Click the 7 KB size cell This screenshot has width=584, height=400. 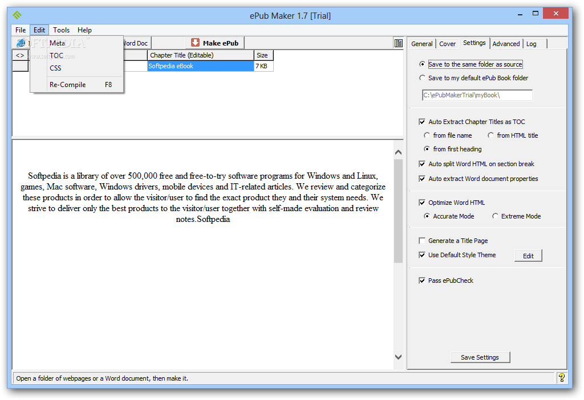[263, 66]
